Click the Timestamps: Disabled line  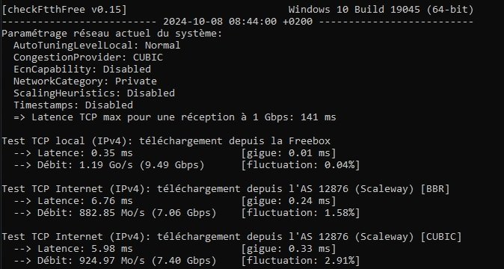[73, 105]
